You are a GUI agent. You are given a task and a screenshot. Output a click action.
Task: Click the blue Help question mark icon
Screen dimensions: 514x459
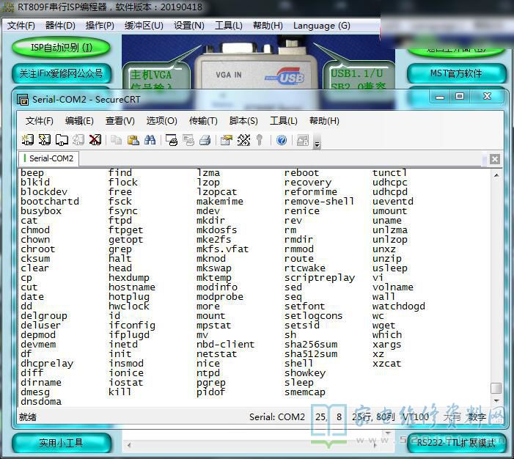coord(282,140)
